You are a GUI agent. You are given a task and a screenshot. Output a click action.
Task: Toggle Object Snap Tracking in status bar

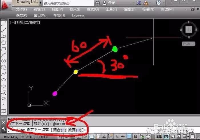tap(104, 137)
